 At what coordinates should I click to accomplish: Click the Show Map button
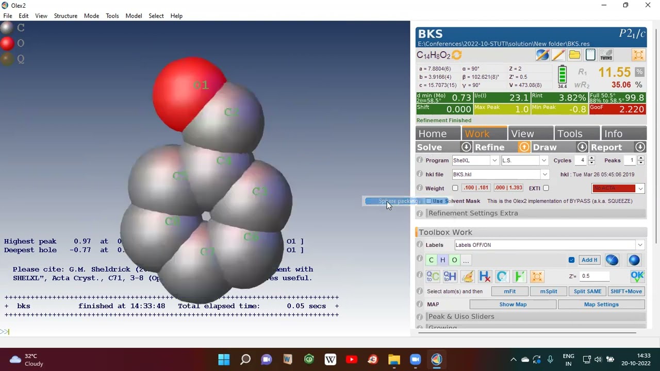pyautogui.click(x=513, y=305)
